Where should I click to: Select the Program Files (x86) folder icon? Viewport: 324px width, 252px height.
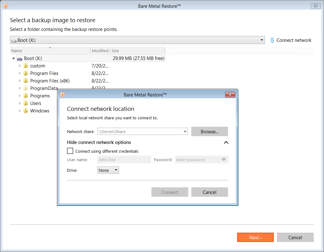click(x=26, y=81)
